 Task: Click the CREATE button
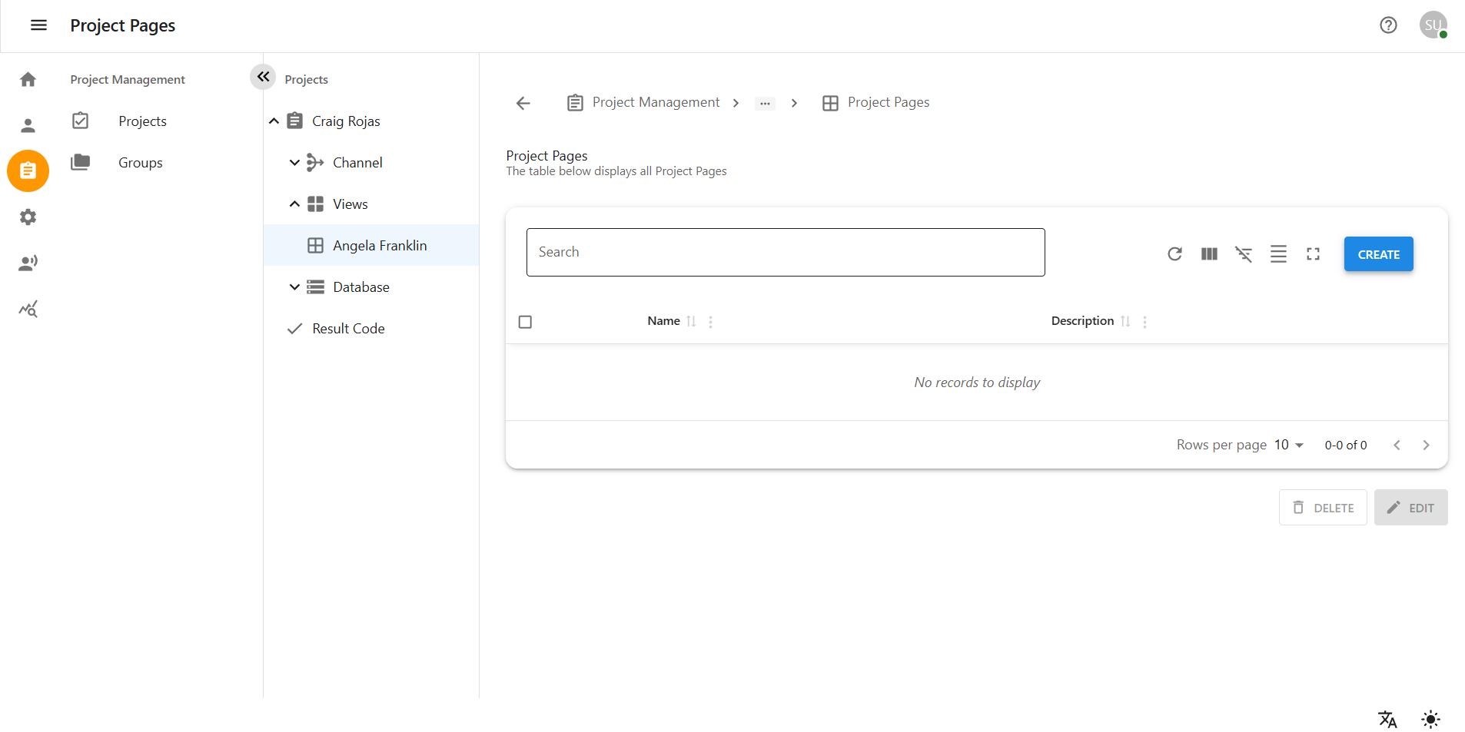[x=1378, y=253]
